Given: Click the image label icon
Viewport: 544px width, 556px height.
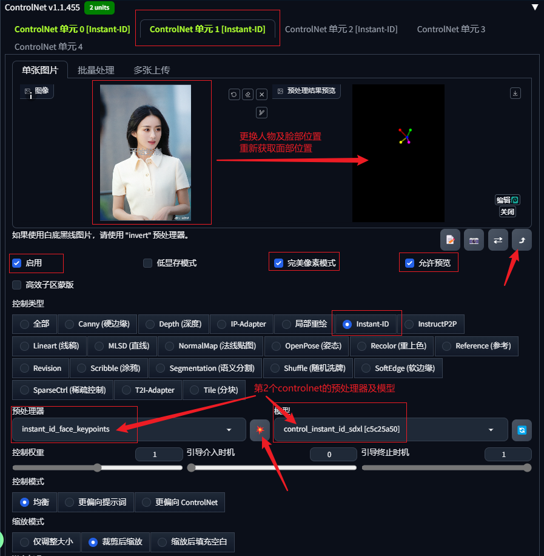Looking at the screenshot, I should [37, 91].
